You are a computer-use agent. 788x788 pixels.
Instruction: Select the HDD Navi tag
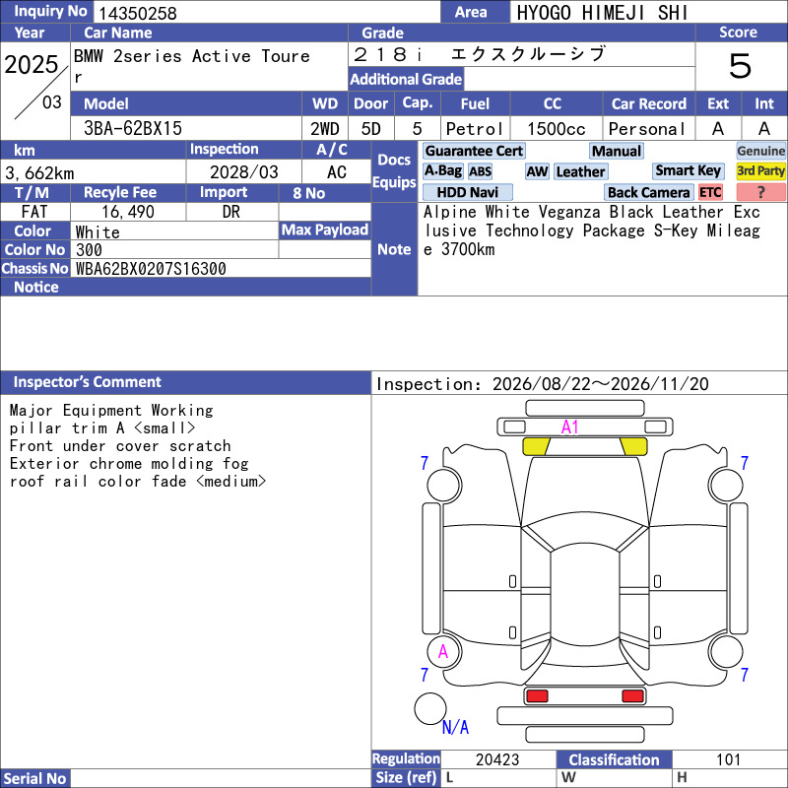click(x=467, y=192)
